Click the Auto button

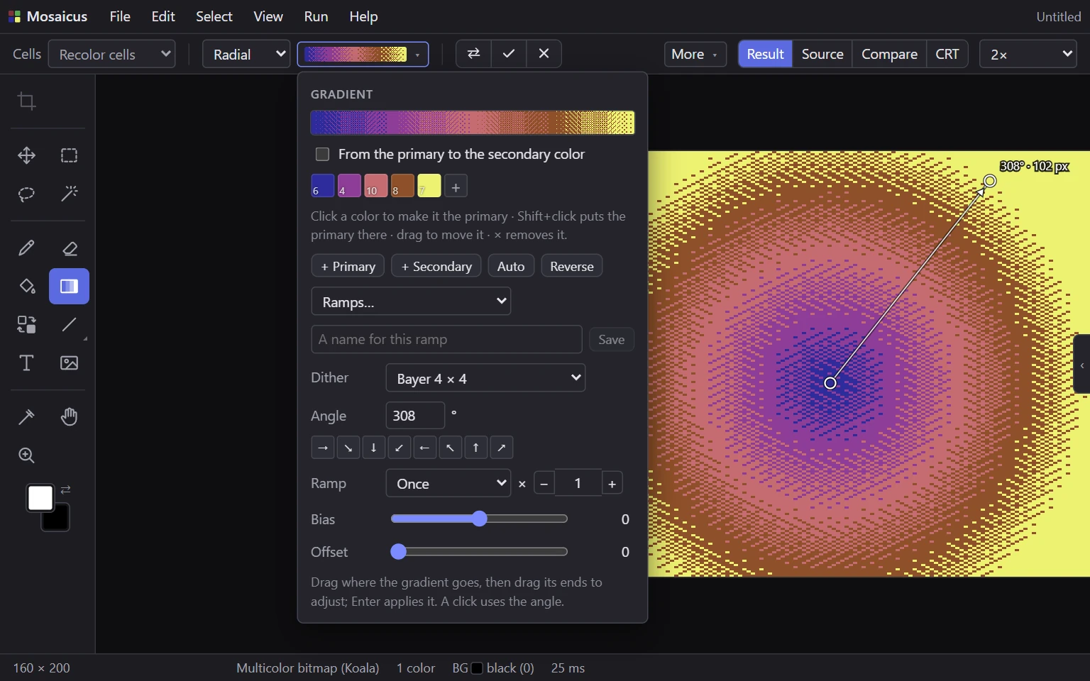click(x=511, y=266)
